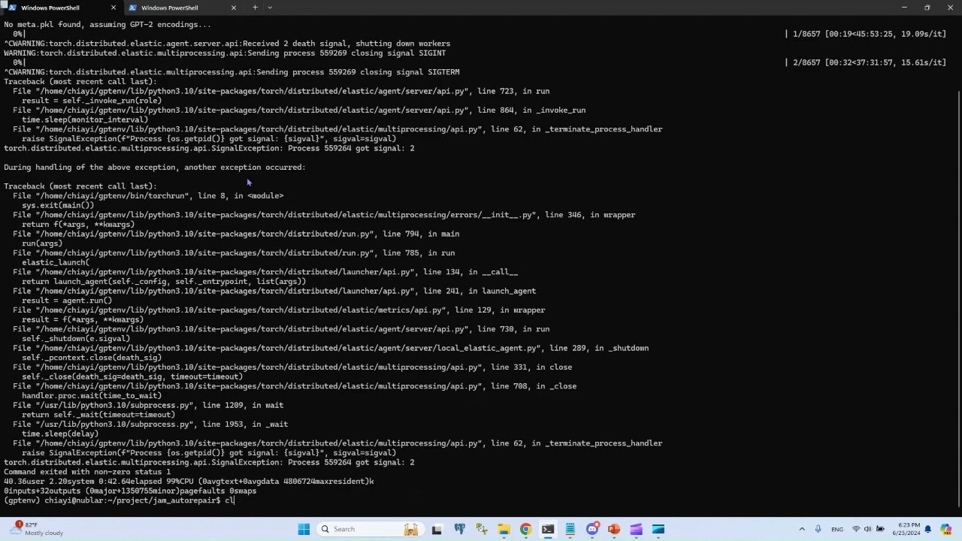Switch to the first Windows PowerShell tab

[x=62, y=8]
